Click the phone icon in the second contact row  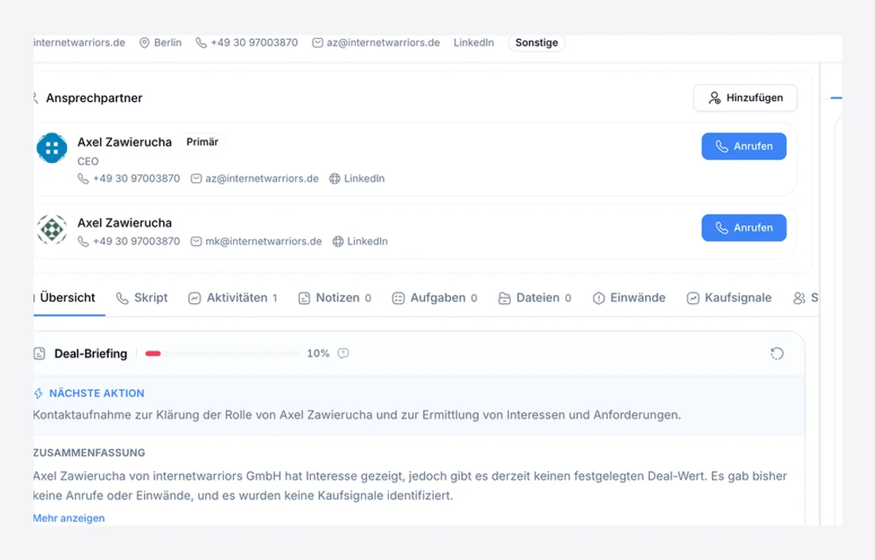[x=84, y=242]
